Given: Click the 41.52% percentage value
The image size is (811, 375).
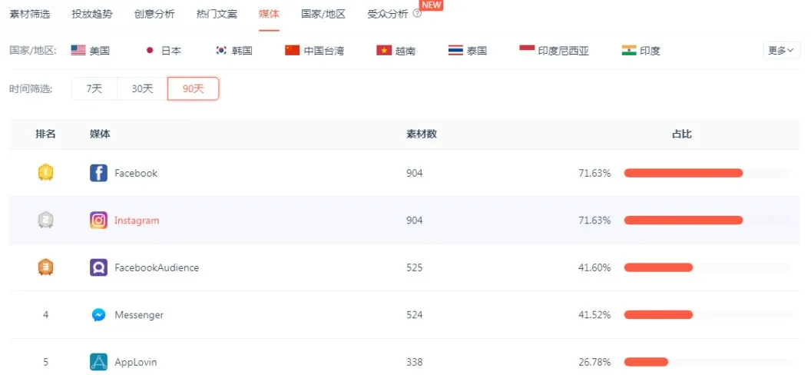Looking at the screenshot, I should pyautogui.click(x=594, y=314).
